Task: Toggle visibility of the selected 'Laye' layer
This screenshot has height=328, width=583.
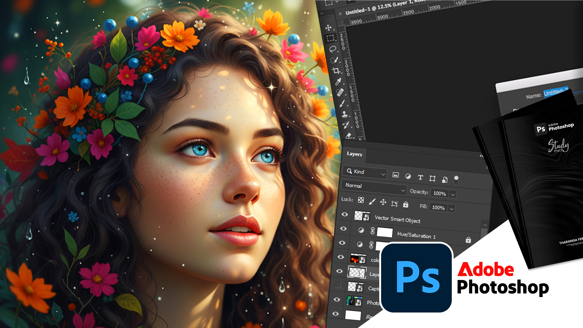Action: coord(339,271)
